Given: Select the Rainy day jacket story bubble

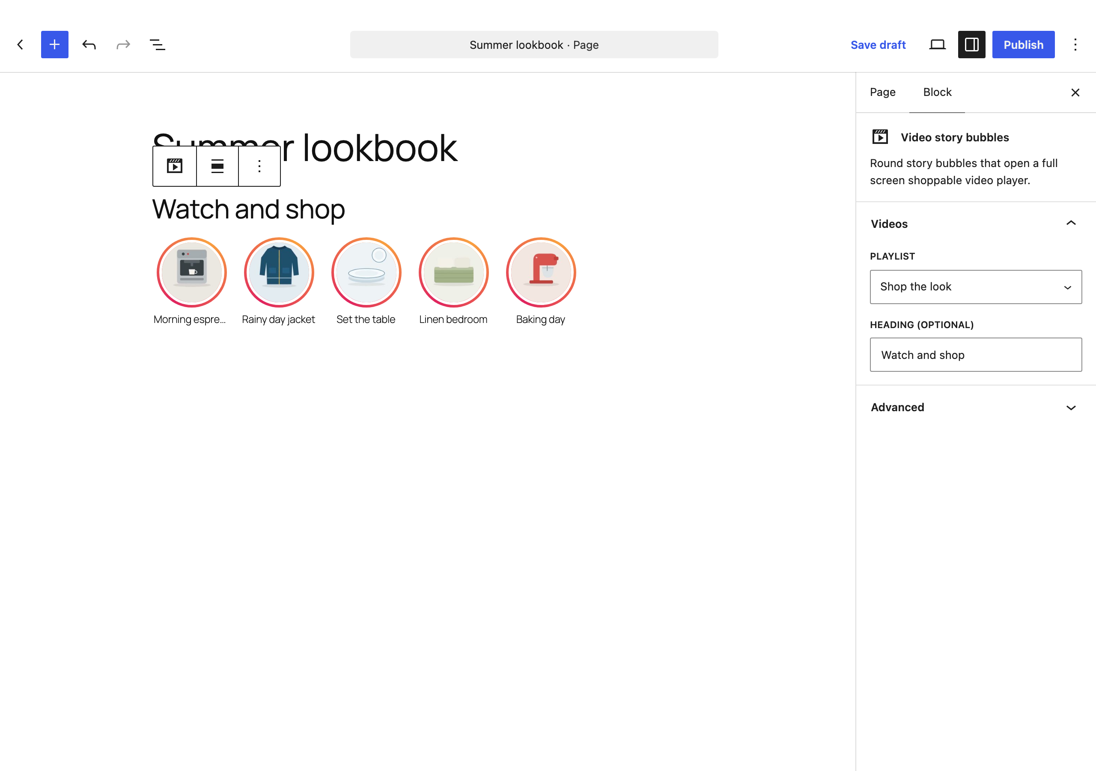Looking at the screenshot, I should [279, 272].
